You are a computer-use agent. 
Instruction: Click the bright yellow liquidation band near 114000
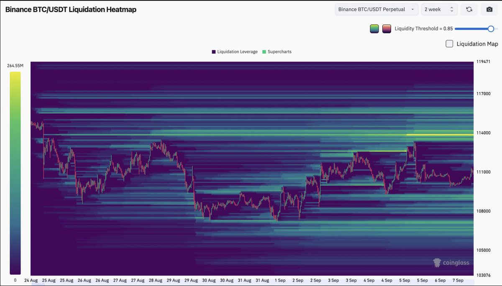(x=440, y=135)
